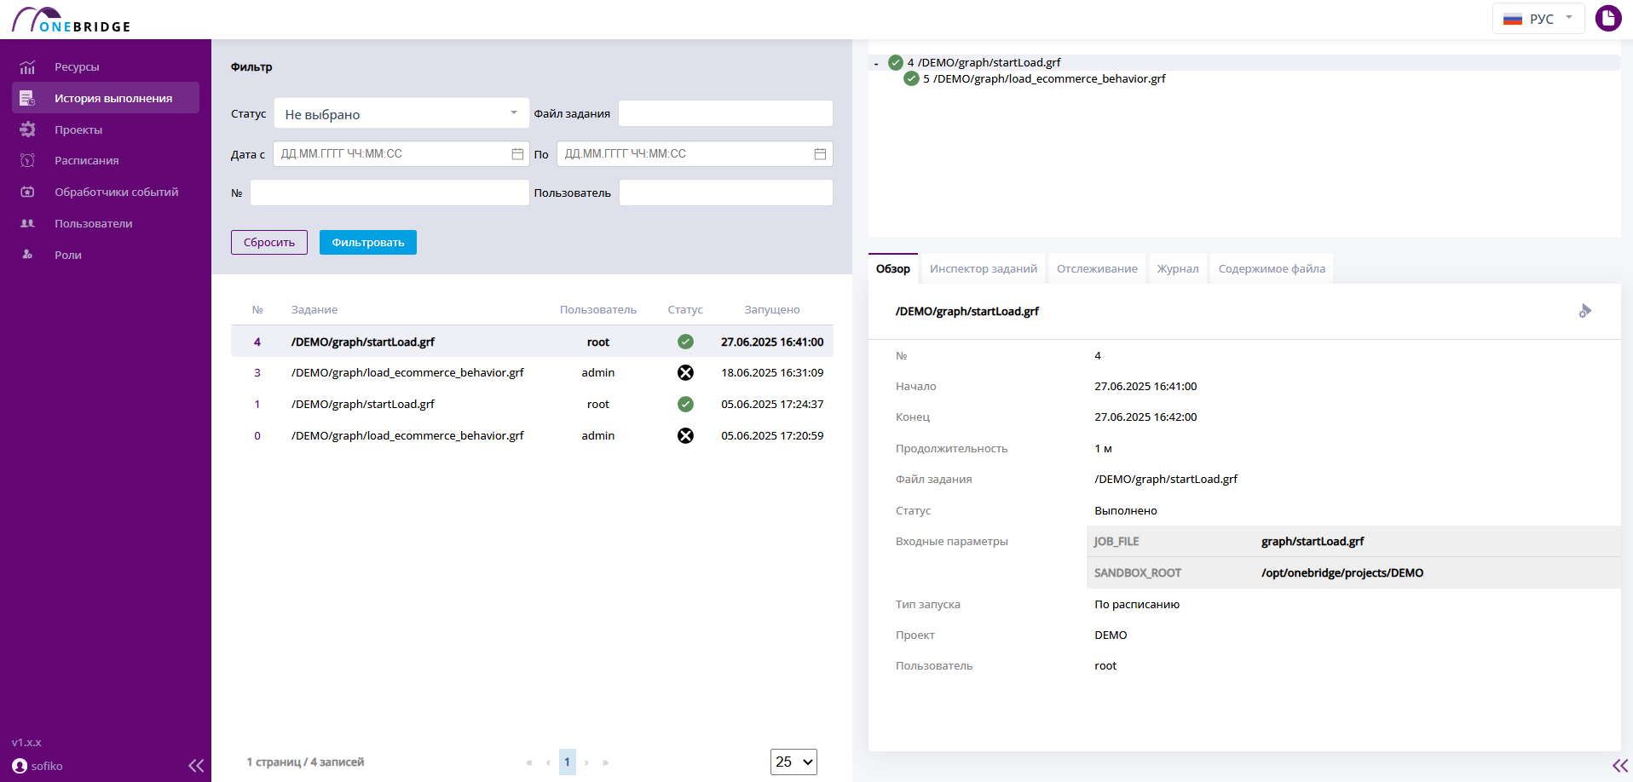Screen dimensions: 1633x782
Task: Switch to the Обзор tab
Action: [x=893, y=268]
